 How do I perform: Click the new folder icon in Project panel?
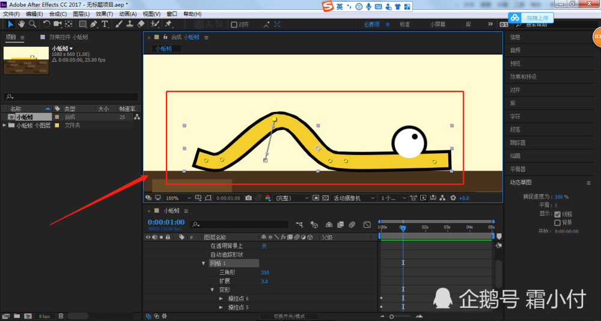click(17, 316)
